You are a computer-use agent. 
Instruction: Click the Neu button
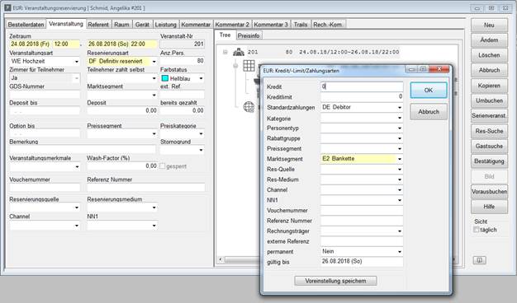[489, 25]
